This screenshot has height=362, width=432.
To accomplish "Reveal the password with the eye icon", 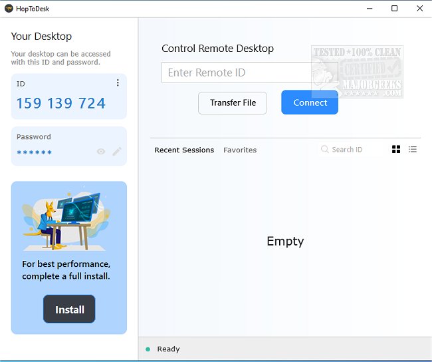I will (x=101, y=152).
